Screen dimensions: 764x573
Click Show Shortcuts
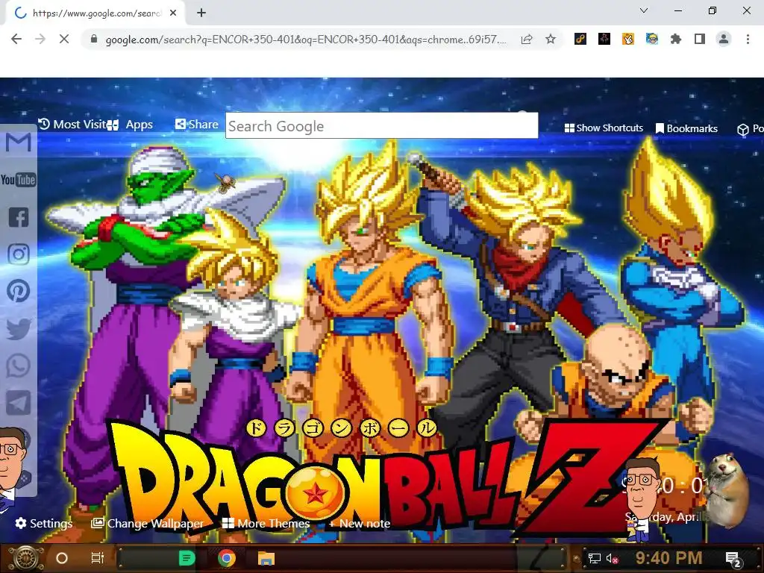[x=604, y=128]
